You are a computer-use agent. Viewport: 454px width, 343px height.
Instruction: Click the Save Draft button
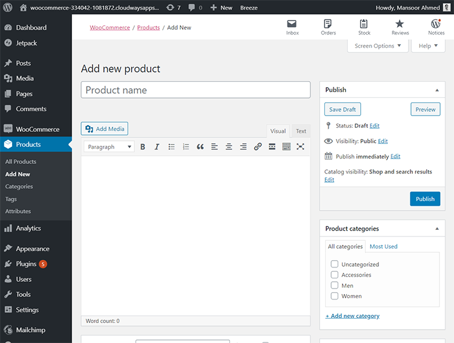[x=343, y=109]
